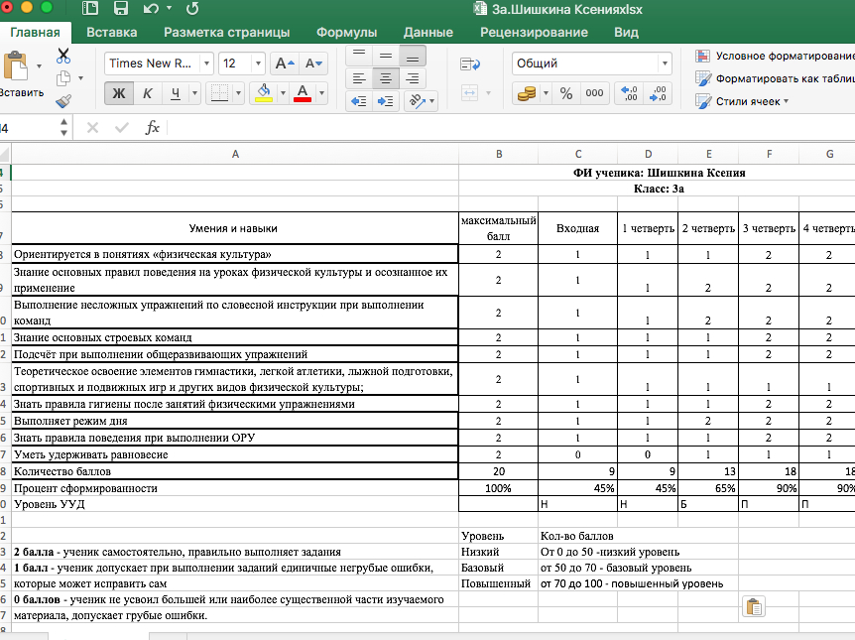Switch to the Вид tab

(626, 32)
